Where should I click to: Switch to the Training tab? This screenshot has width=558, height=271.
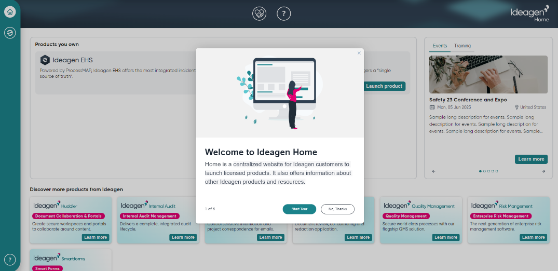click(x=462, y=46)
